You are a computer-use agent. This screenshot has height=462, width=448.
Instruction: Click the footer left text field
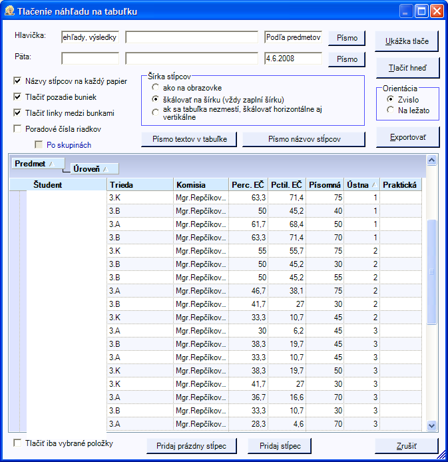tap(90, 59)
